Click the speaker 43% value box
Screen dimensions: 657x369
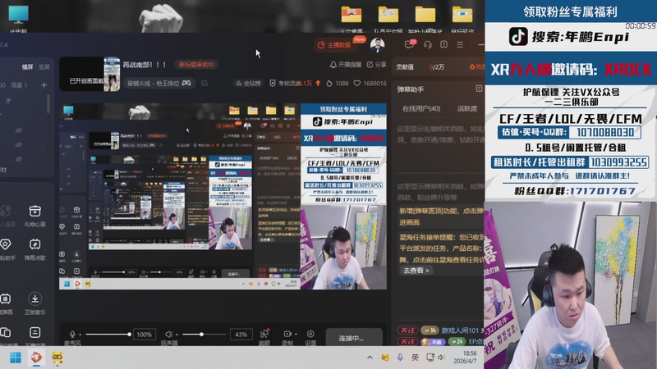(x=241, y=335)
